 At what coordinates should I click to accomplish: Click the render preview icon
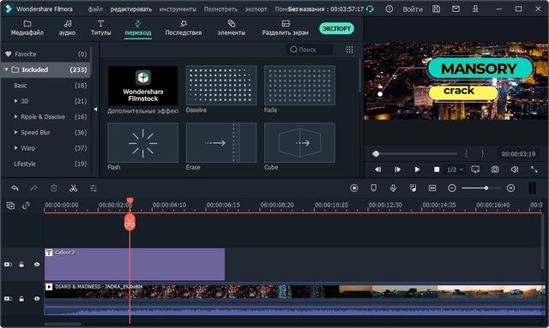pyautogui.click(x=354, y=188)
